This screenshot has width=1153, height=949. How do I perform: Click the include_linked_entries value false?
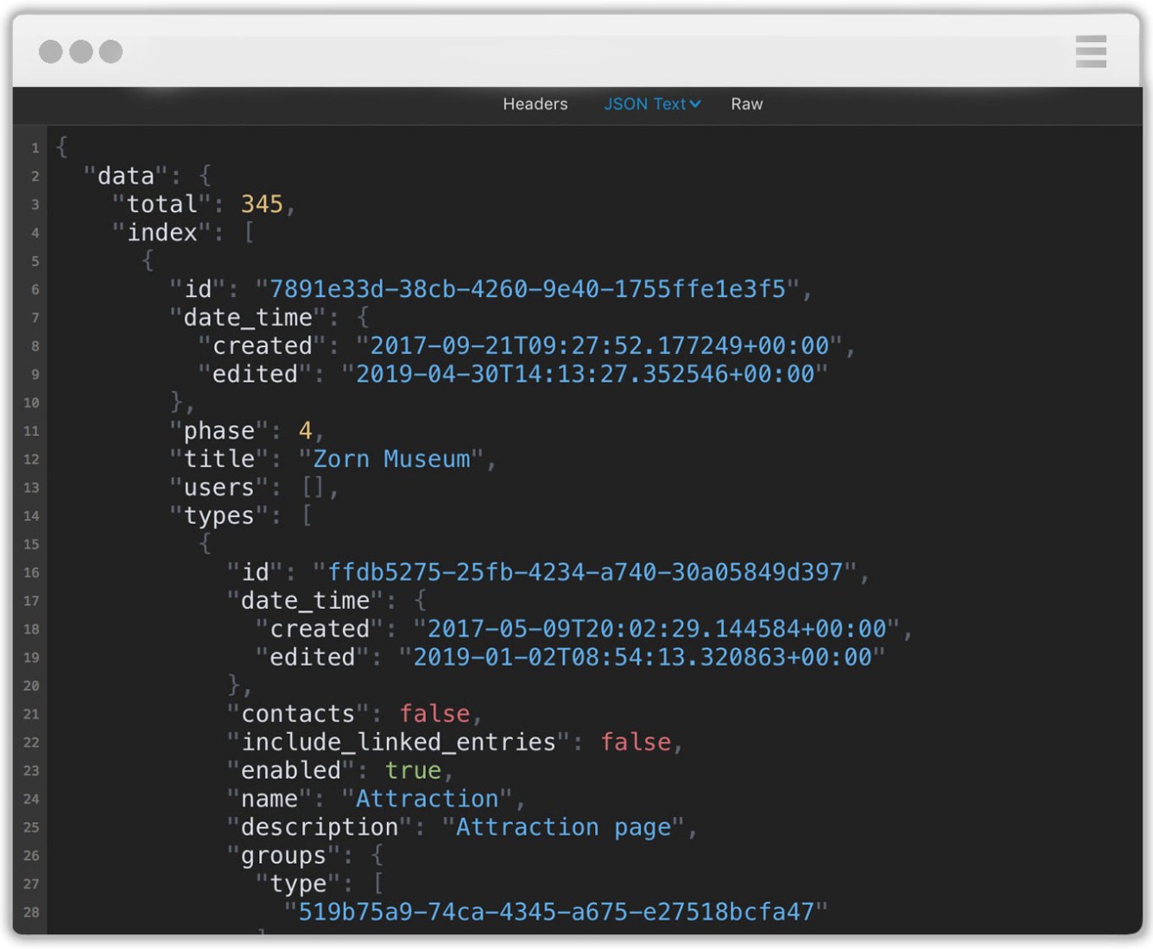coord(636,743)
